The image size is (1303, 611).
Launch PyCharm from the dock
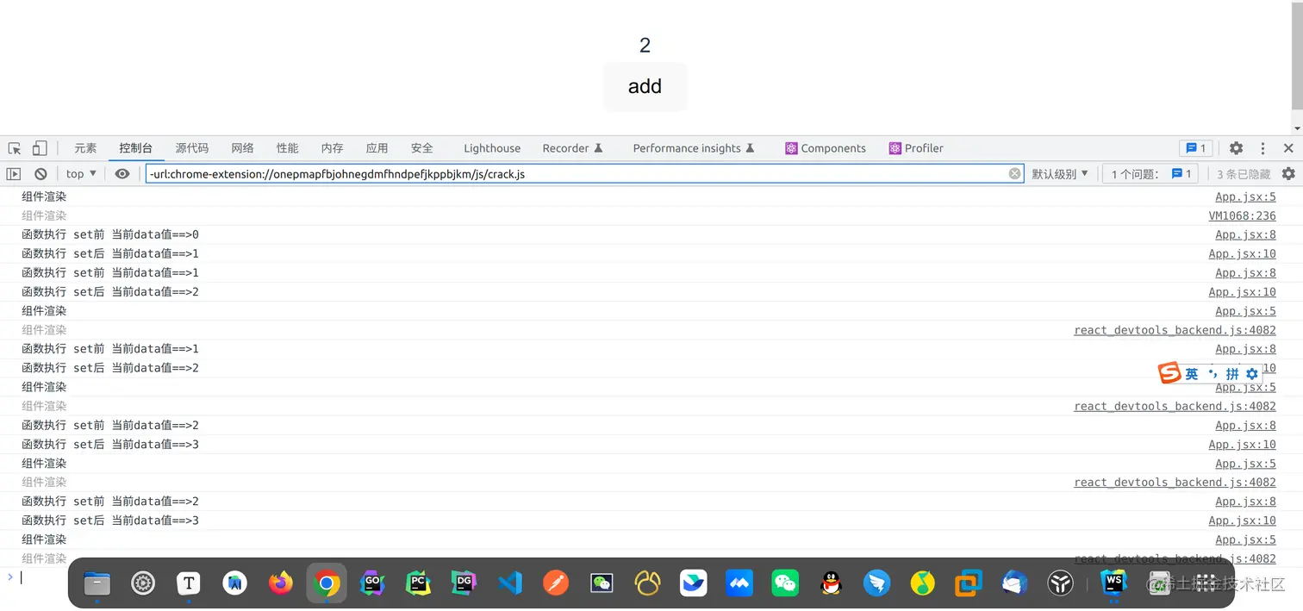[x=418, y=583]
